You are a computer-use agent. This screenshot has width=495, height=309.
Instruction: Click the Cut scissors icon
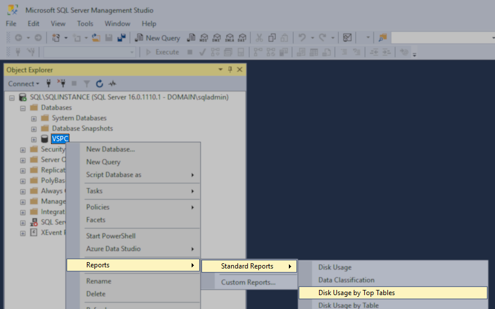[x=259, y=38]
